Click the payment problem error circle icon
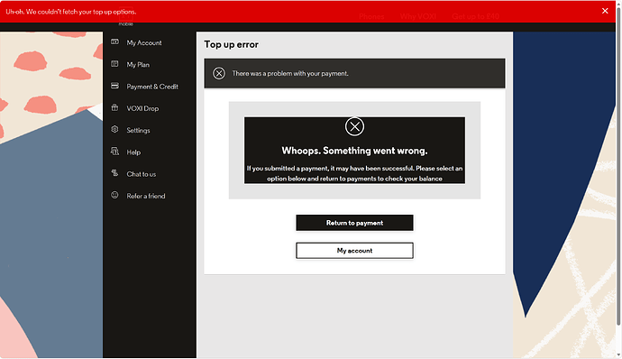The image size is (622, 359). (x=219, y=73)
